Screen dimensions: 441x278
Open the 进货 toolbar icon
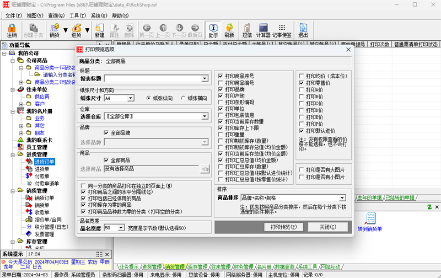click(76, 30)
